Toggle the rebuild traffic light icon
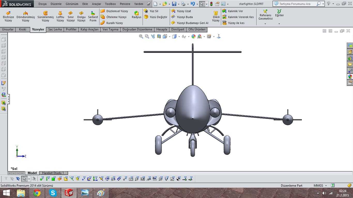The image size is (353, 198). click(211, 4)
